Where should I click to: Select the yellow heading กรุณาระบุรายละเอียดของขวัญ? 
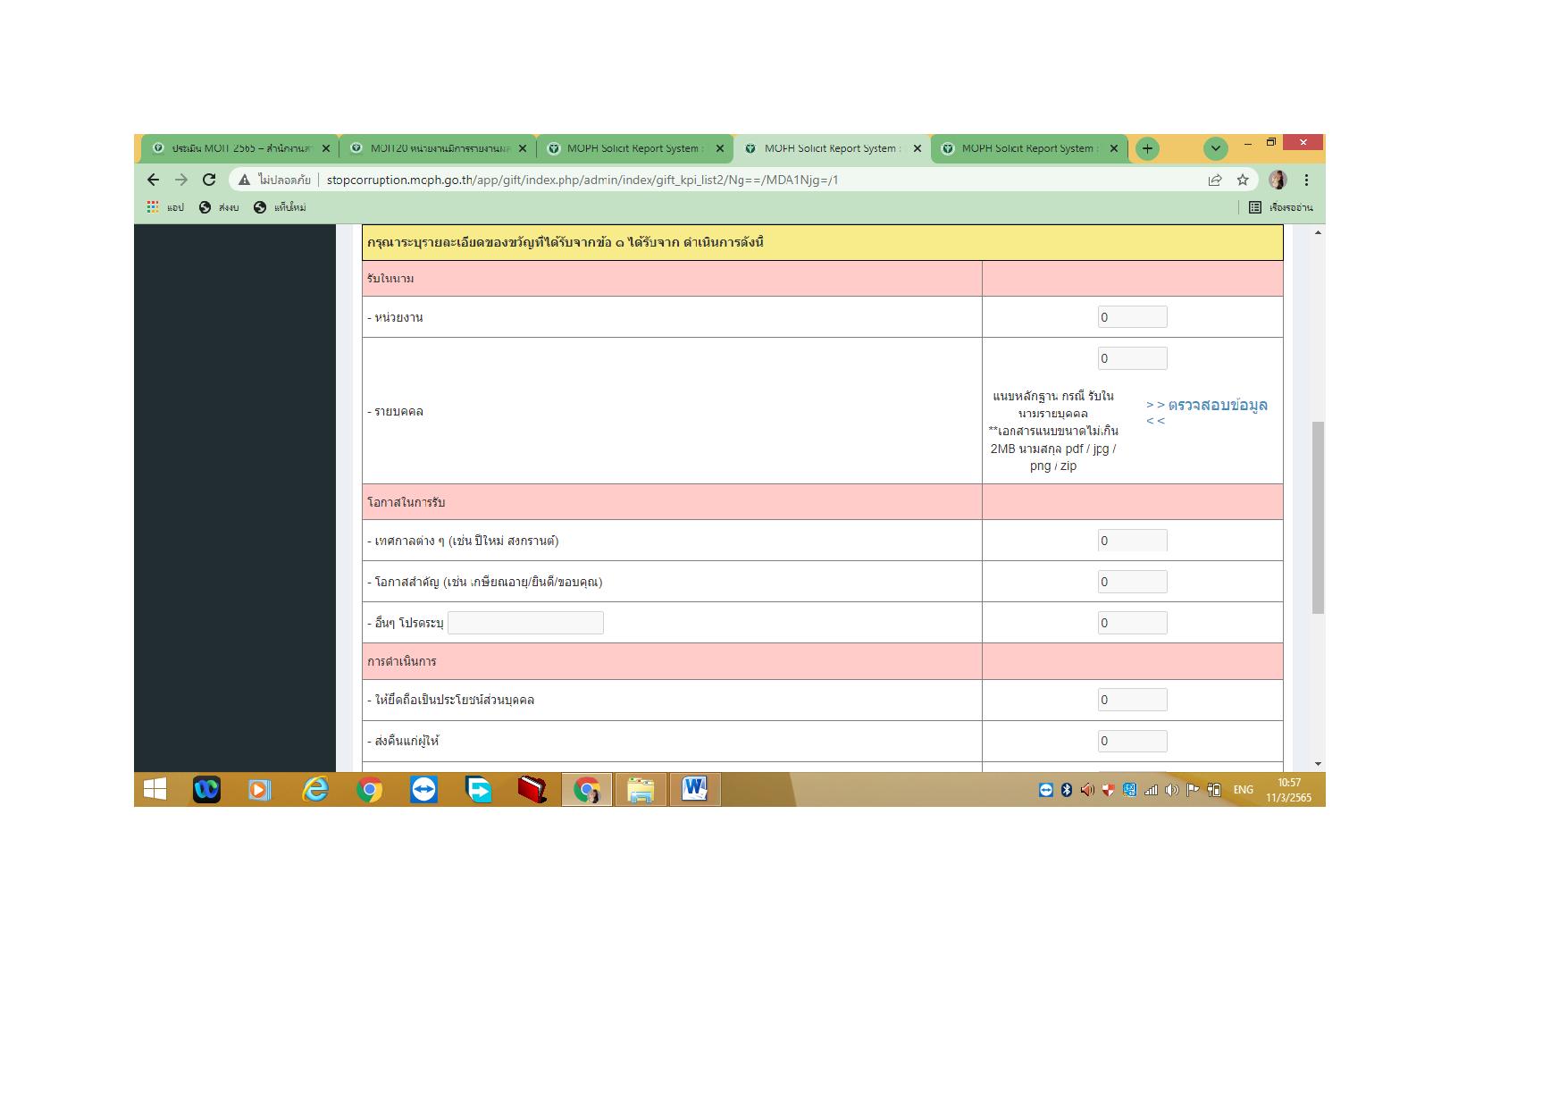coord(565,242)
